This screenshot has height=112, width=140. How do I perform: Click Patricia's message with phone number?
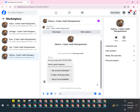[60, 60]
